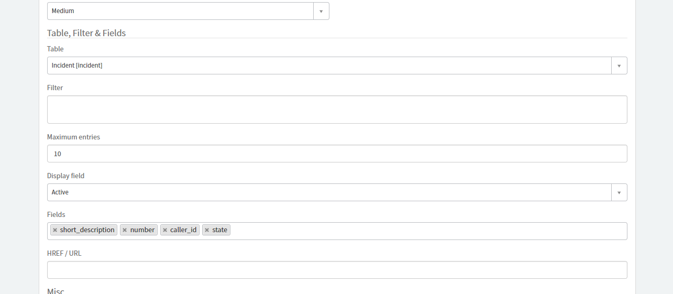Open the Medium dropdown arrow
Image resolution: width=673 pixels, height=294 pixels.
tap(321, 11)
